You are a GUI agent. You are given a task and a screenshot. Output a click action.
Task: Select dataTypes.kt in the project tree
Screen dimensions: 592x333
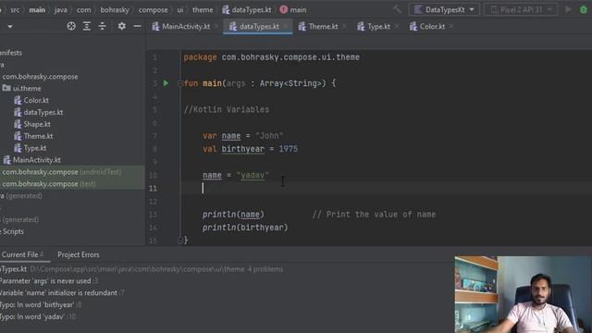pyautogui.click(x=39, y=113)
